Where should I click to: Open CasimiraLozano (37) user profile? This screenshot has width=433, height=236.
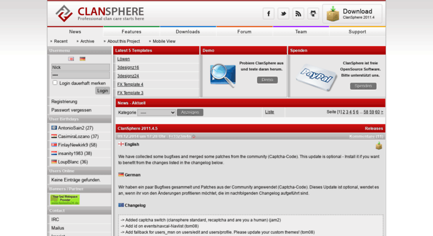(78, 137)
